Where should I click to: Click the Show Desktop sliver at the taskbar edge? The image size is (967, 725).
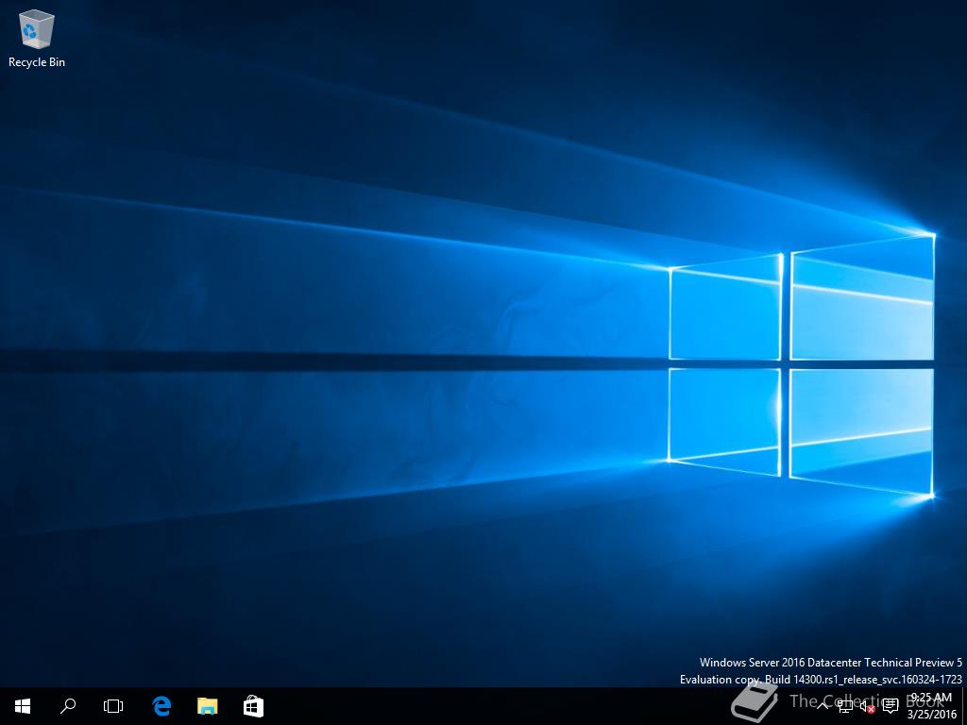coord(964,706)
